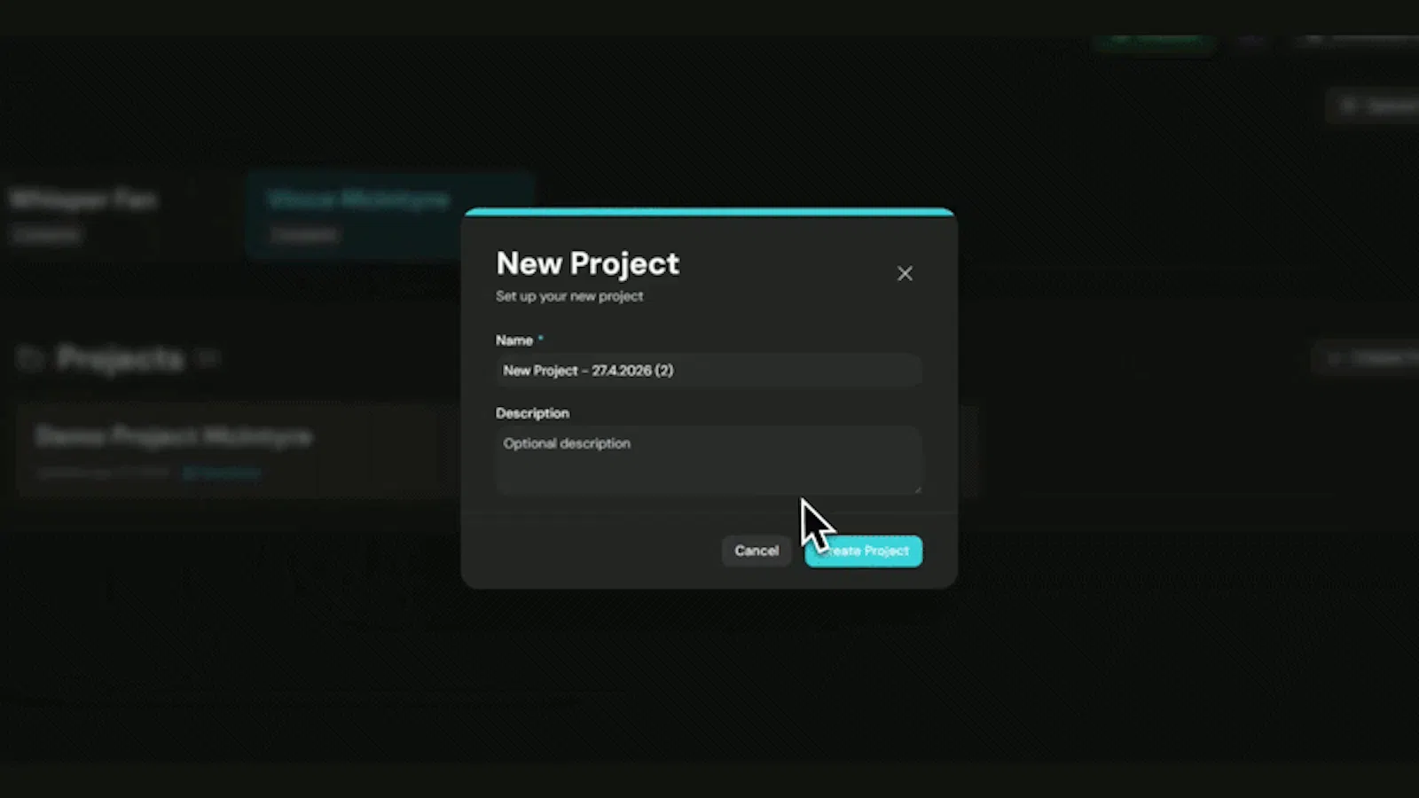Viewport: 1419px width, 798px height.
Task: Cancel the new project dialog
Action: point(757,551)
